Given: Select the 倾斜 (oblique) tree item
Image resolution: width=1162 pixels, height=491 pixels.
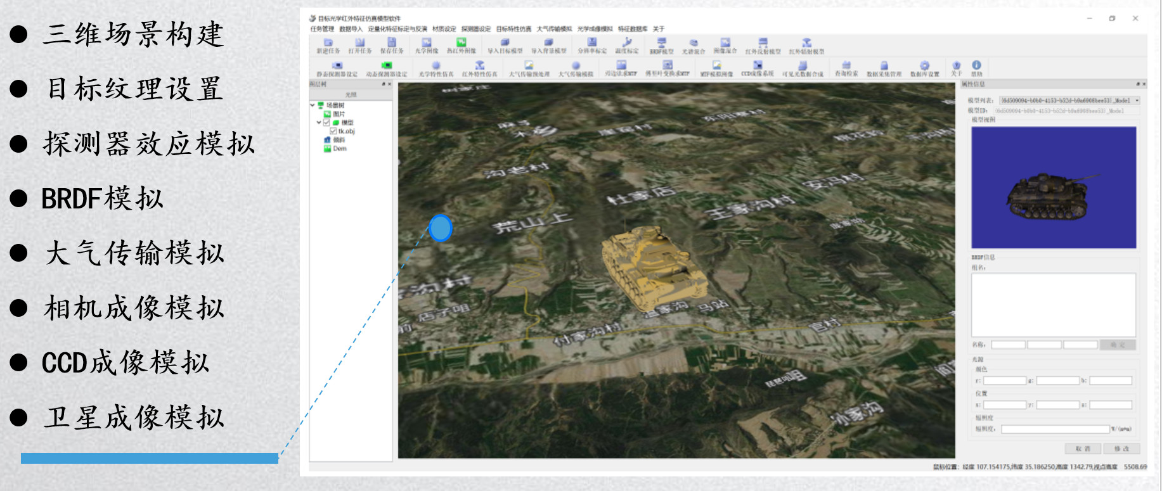Looking at the screenshot, I should (x=335, y=140).
